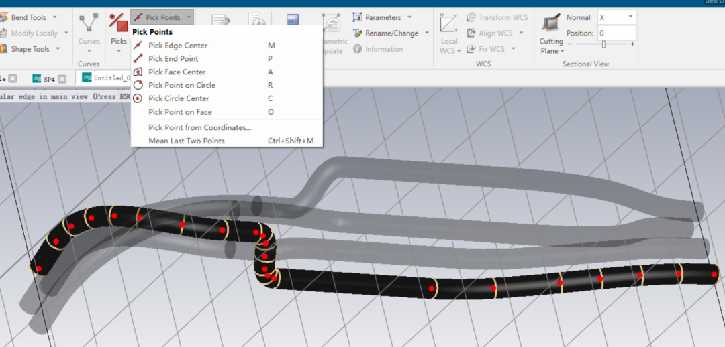Click the Position slider handle

pos(604,44)
